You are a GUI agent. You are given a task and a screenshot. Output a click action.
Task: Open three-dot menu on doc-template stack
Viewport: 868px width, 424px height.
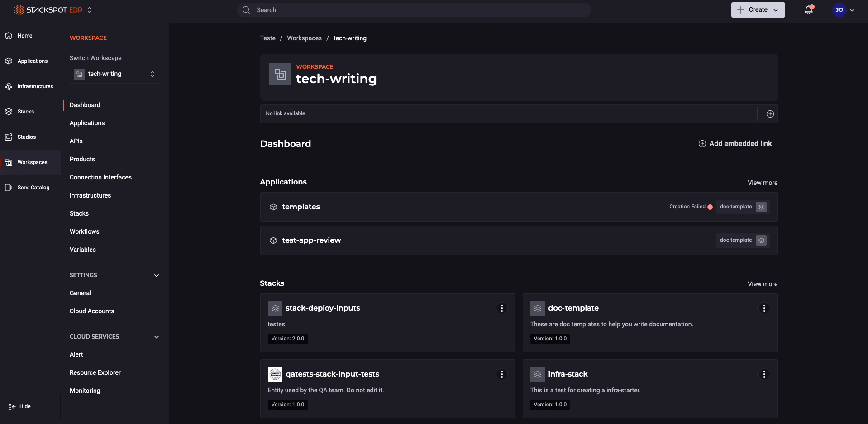764,308
